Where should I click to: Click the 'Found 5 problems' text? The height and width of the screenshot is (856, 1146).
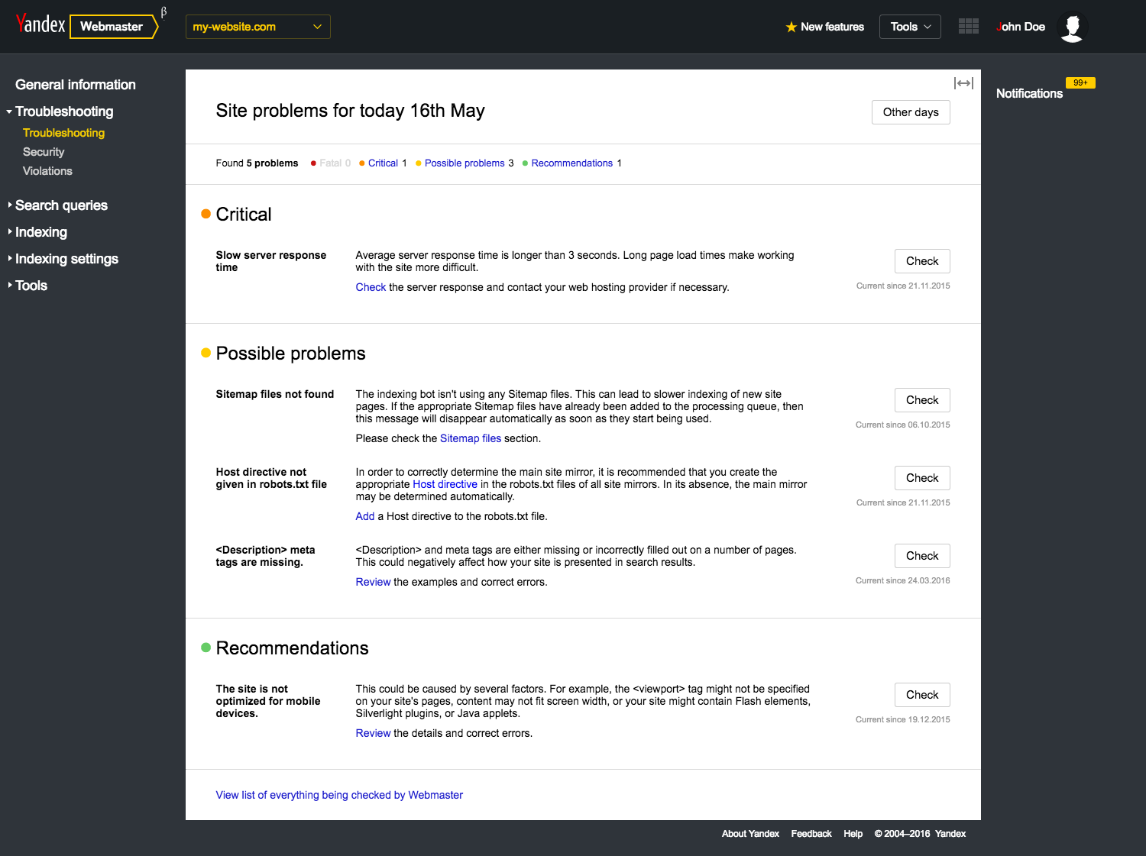pos(257,163)
